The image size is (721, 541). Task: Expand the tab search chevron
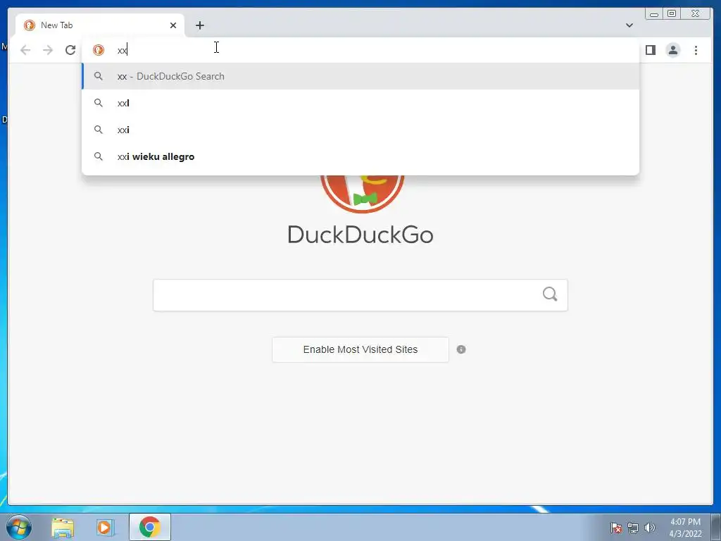629,25
